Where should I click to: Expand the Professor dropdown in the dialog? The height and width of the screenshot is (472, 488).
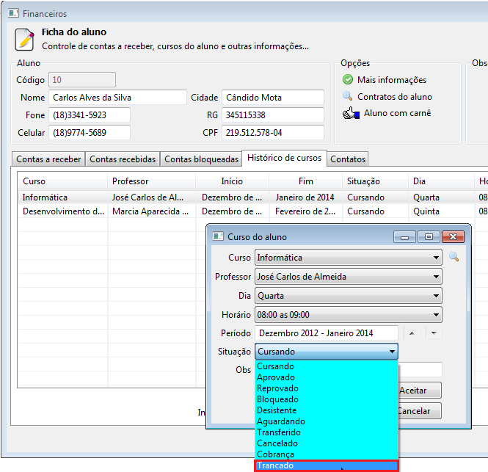[x=349, y=277]
